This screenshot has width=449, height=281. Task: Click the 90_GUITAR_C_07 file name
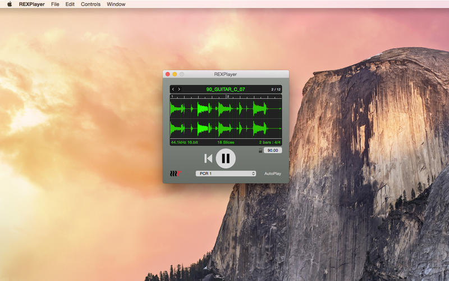click(226, 89)
